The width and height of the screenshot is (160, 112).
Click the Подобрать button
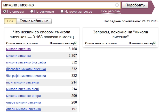coord(135,5)
